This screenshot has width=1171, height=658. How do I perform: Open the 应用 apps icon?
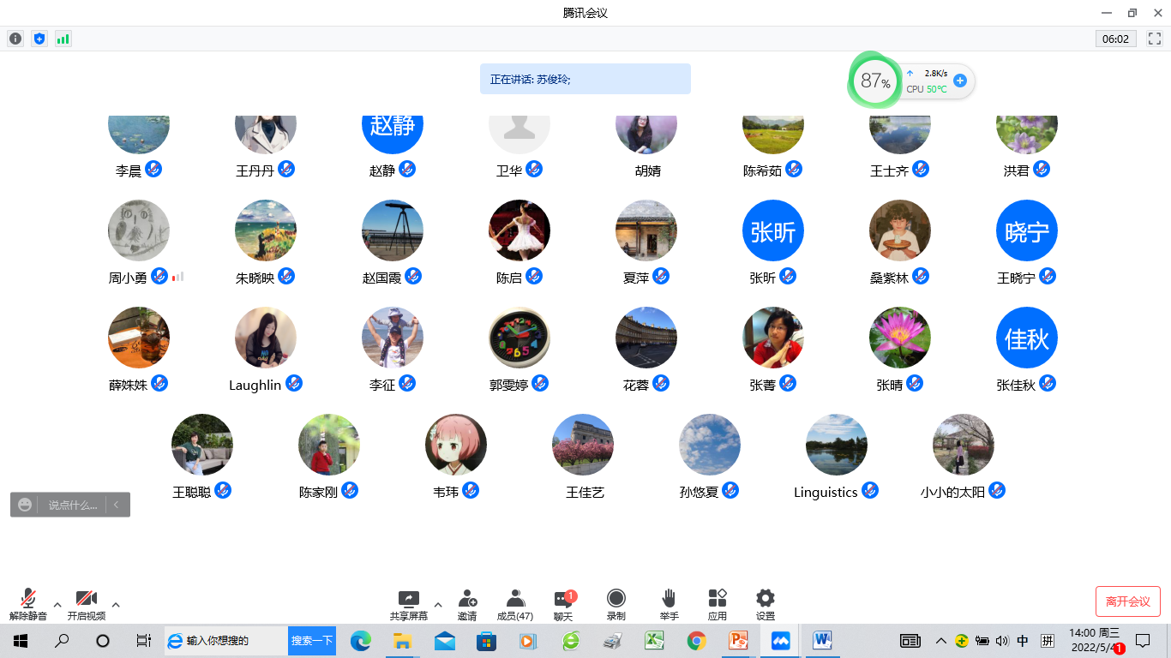point(718,599)
